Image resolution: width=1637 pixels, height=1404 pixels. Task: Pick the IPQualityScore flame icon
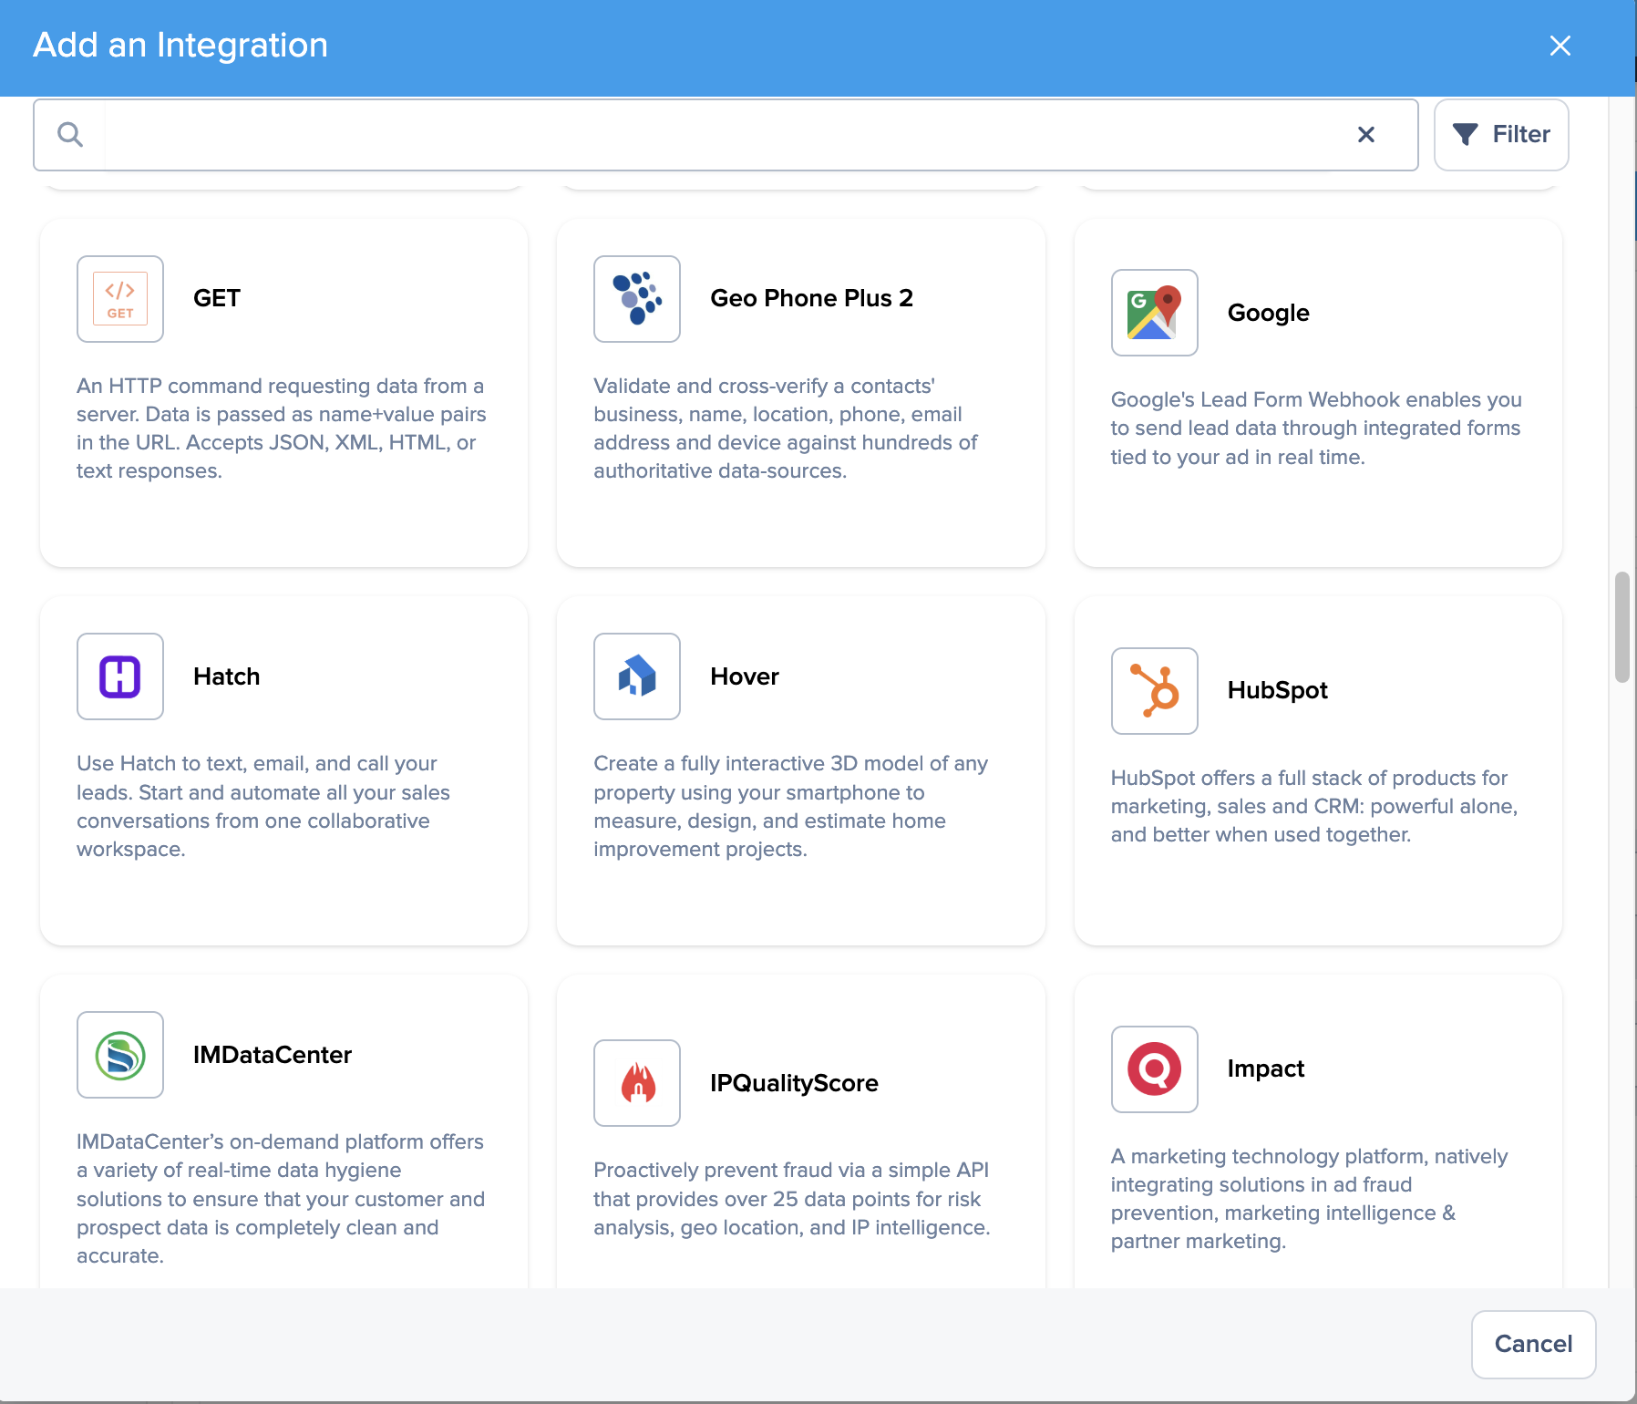(x=637, y=1083)
